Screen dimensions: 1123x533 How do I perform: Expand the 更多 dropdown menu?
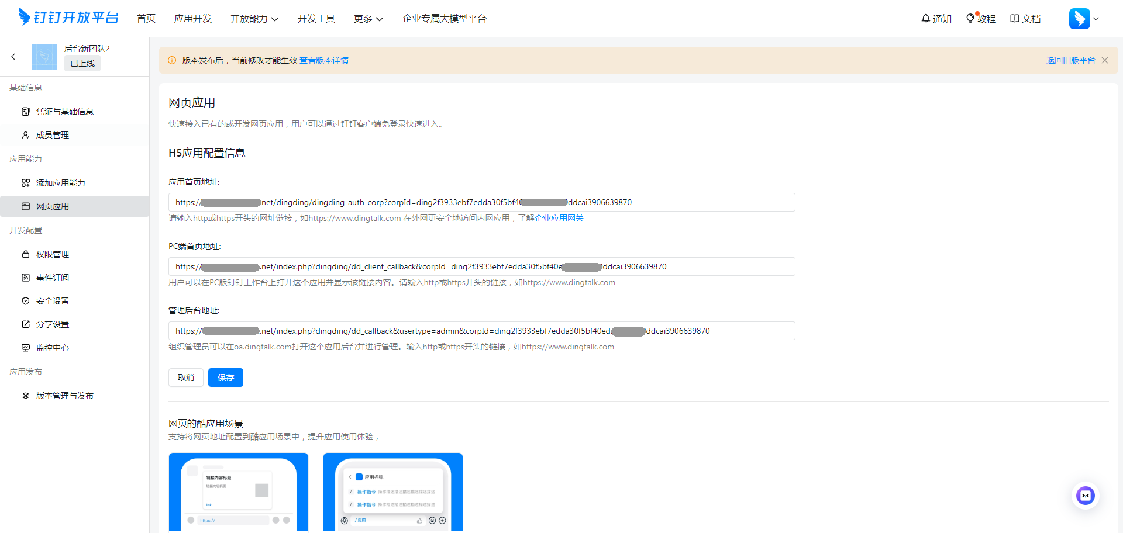[368, 19]
